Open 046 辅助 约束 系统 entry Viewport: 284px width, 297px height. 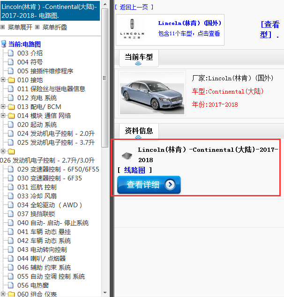(x=44, y=267)
